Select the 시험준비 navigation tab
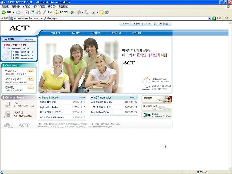Viewport: 232px width, 174px height. coord(96,33)
